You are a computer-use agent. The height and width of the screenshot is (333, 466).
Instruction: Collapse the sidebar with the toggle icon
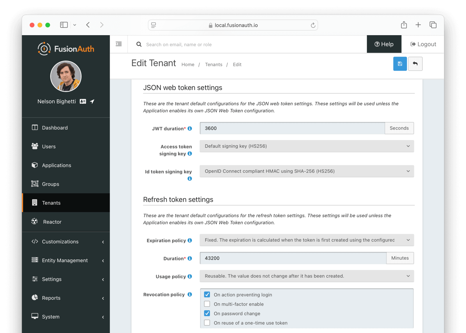tap(119, 44)
